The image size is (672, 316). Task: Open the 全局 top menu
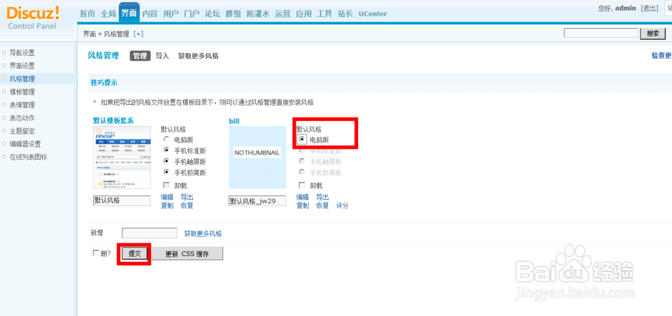tap(108, 13)
